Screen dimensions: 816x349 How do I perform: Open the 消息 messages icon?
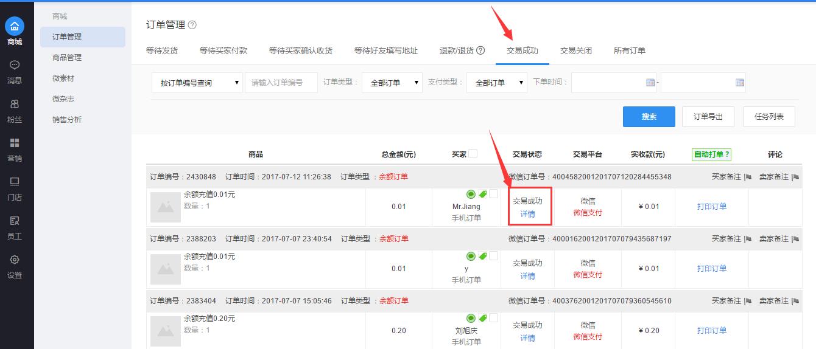15,65
